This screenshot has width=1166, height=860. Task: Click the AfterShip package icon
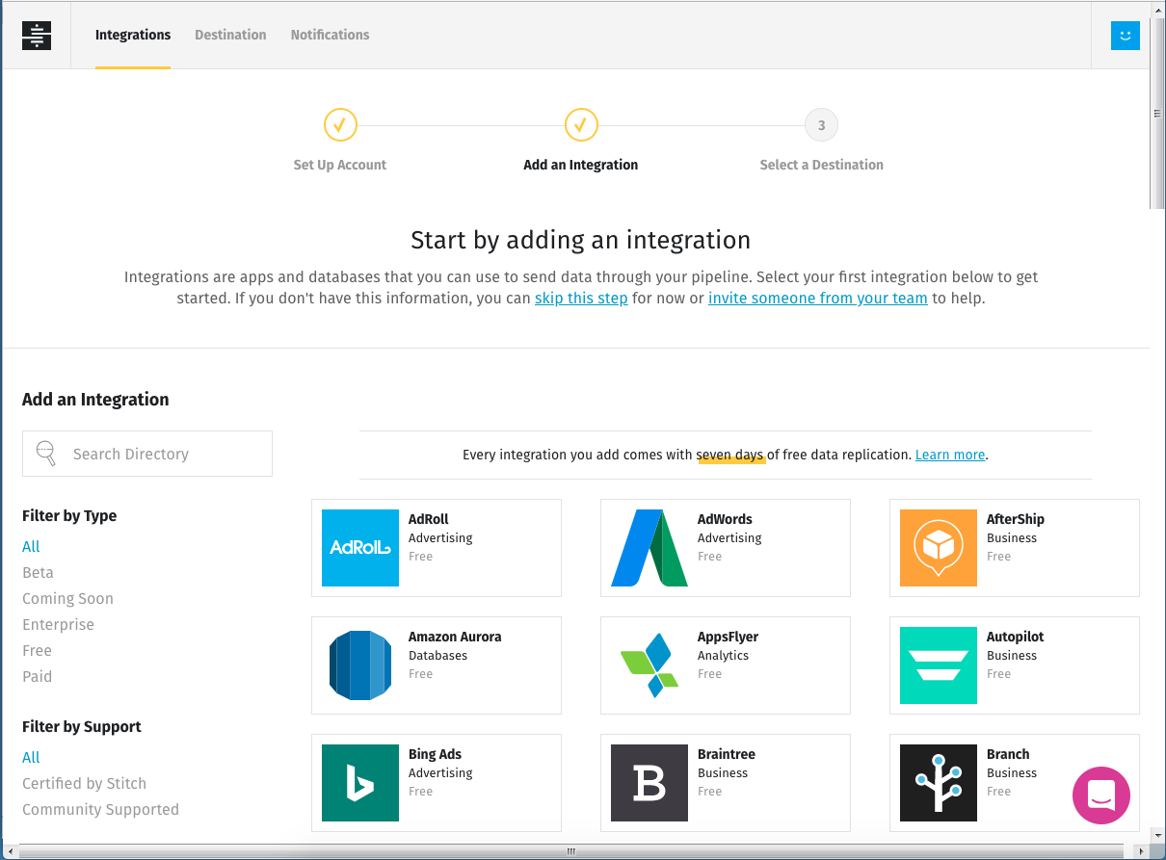pyautogui.click(x=938, y=547)
